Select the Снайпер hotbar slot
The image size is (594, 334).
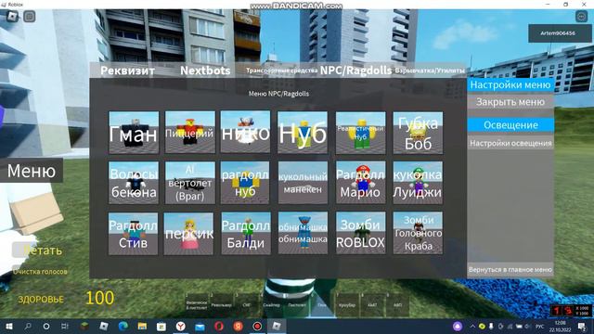272,304
